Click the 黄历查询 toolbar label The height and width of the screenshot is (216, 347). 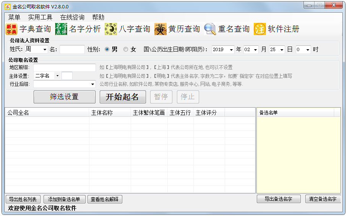point(184,29)
